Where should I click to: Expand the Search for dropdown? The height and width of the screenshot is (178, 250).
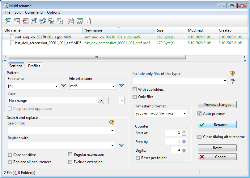click(112, 131)
